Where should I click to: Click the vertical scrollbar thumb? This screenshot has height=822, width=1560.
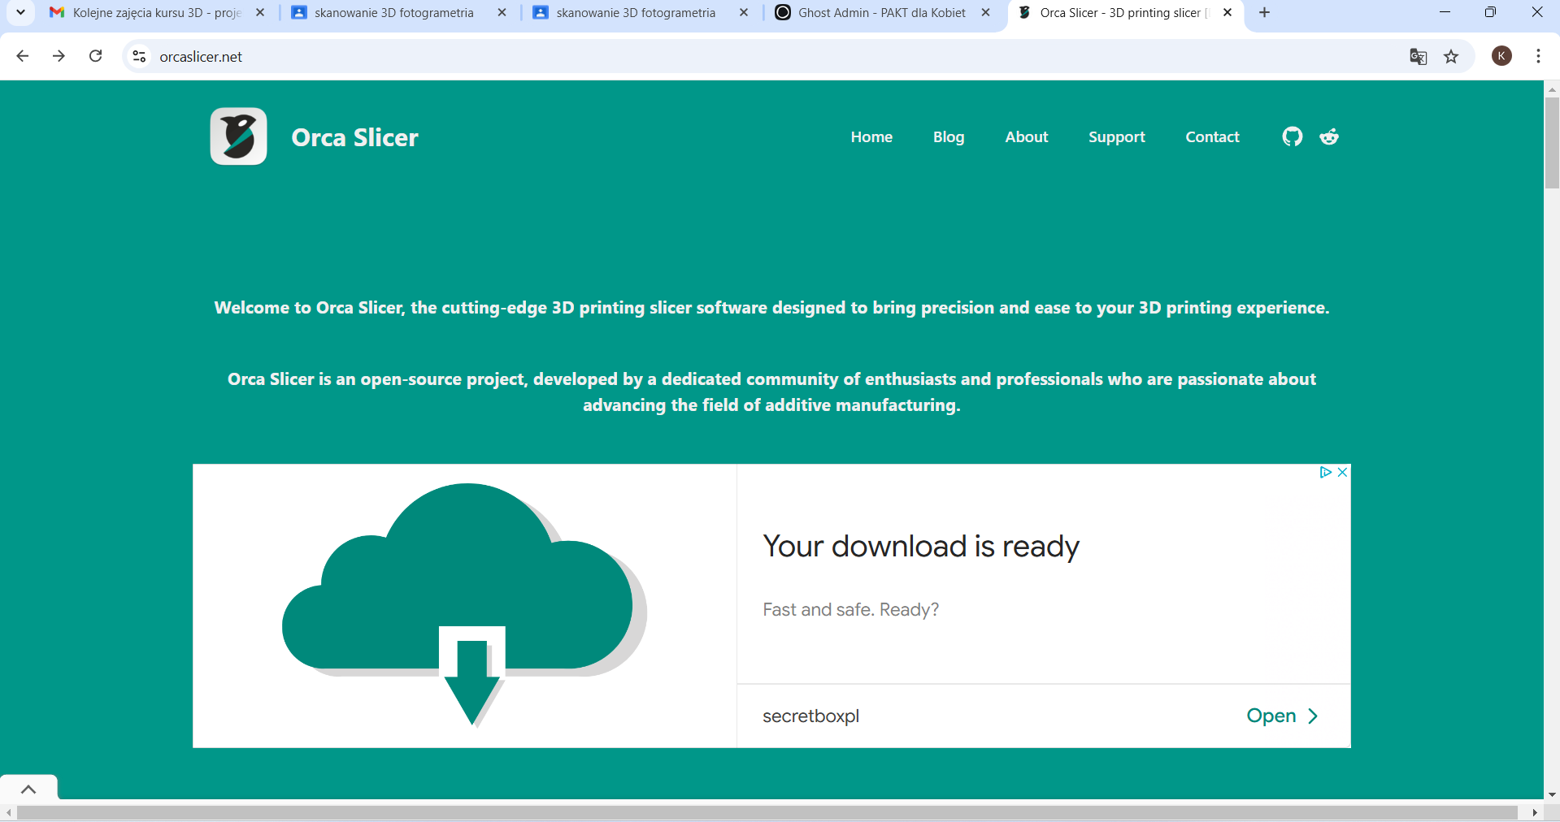[1552, 142]
